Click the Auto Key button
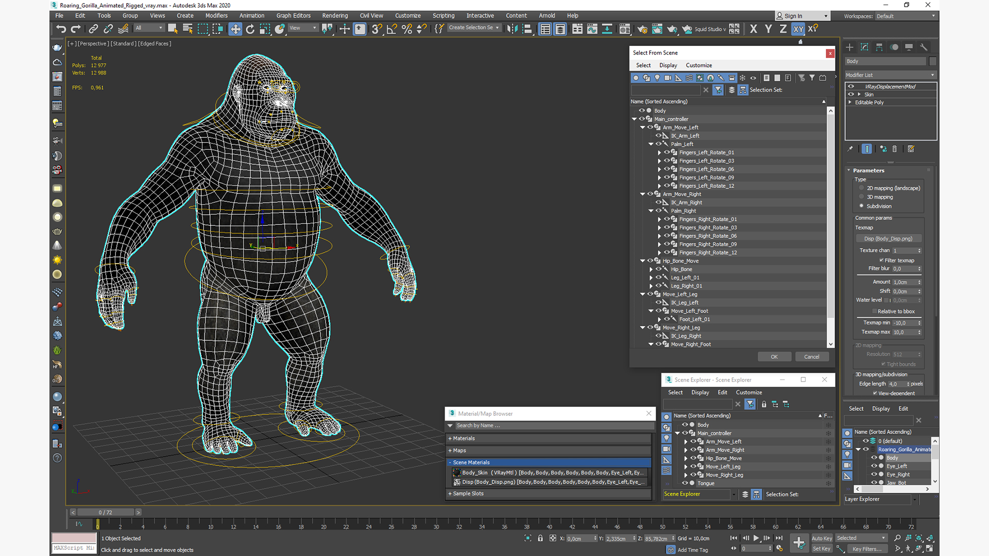Viewport: 989px width, 556px height. point(822,538)
